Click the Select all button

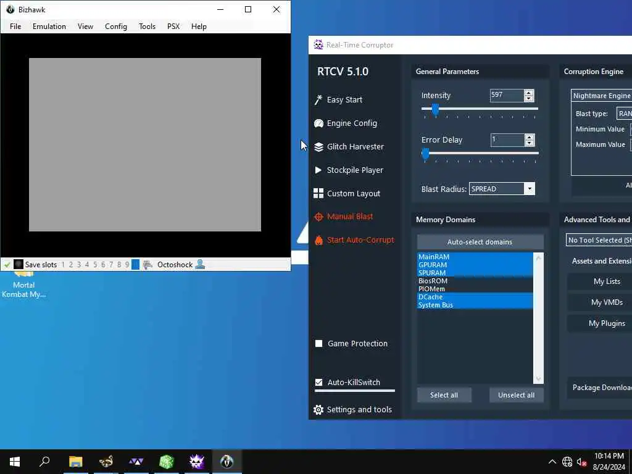(x=444, y=395)
